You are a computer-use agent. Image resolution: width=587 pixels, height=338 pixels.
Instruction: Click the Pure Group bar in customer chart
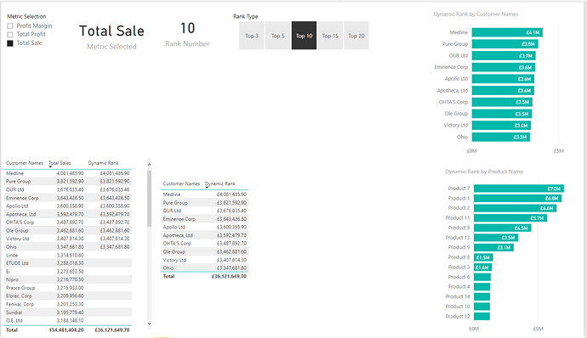point(504,44)
